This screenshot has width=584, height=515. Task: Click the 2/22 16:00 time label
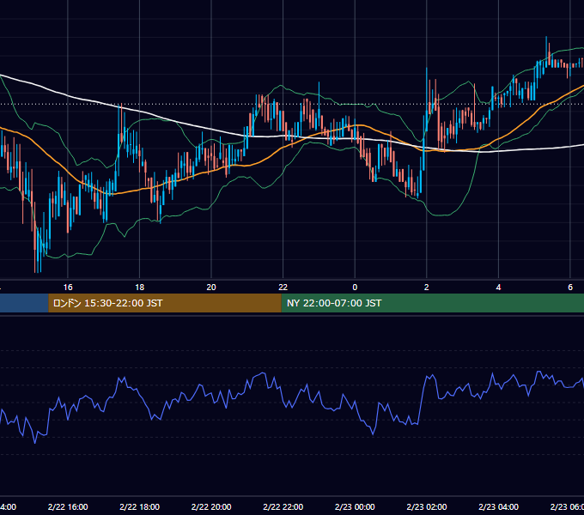(x=68, y=506)
